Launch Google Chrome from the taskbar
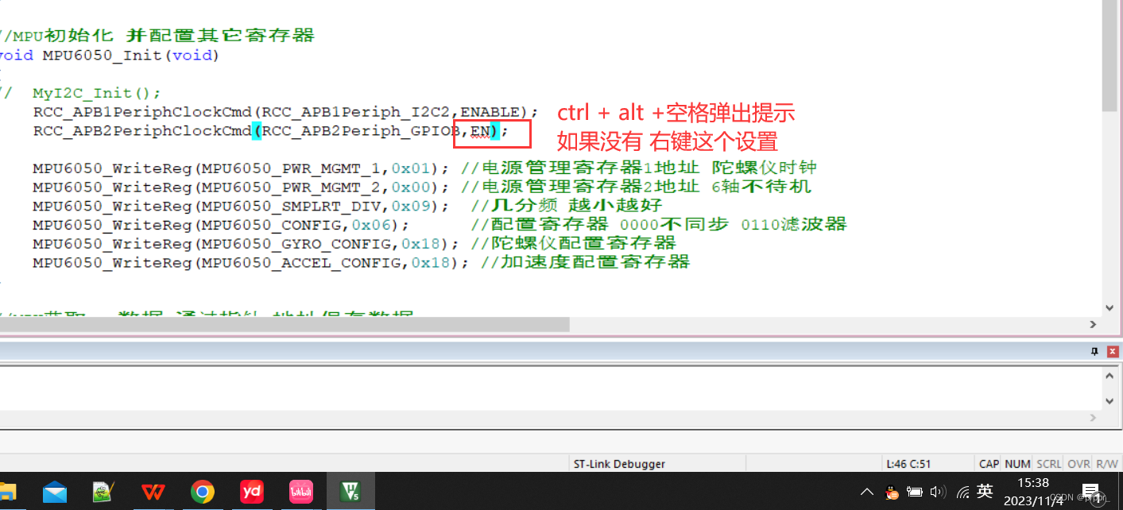Viewport: 1123px width, 510px height. tap(203, 491)
